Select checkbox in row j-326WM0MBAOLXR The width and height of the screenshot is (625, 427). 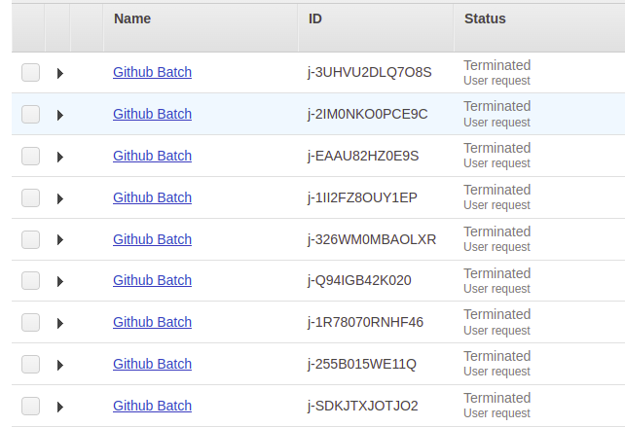pyautogui.click(x=31, y=239)
